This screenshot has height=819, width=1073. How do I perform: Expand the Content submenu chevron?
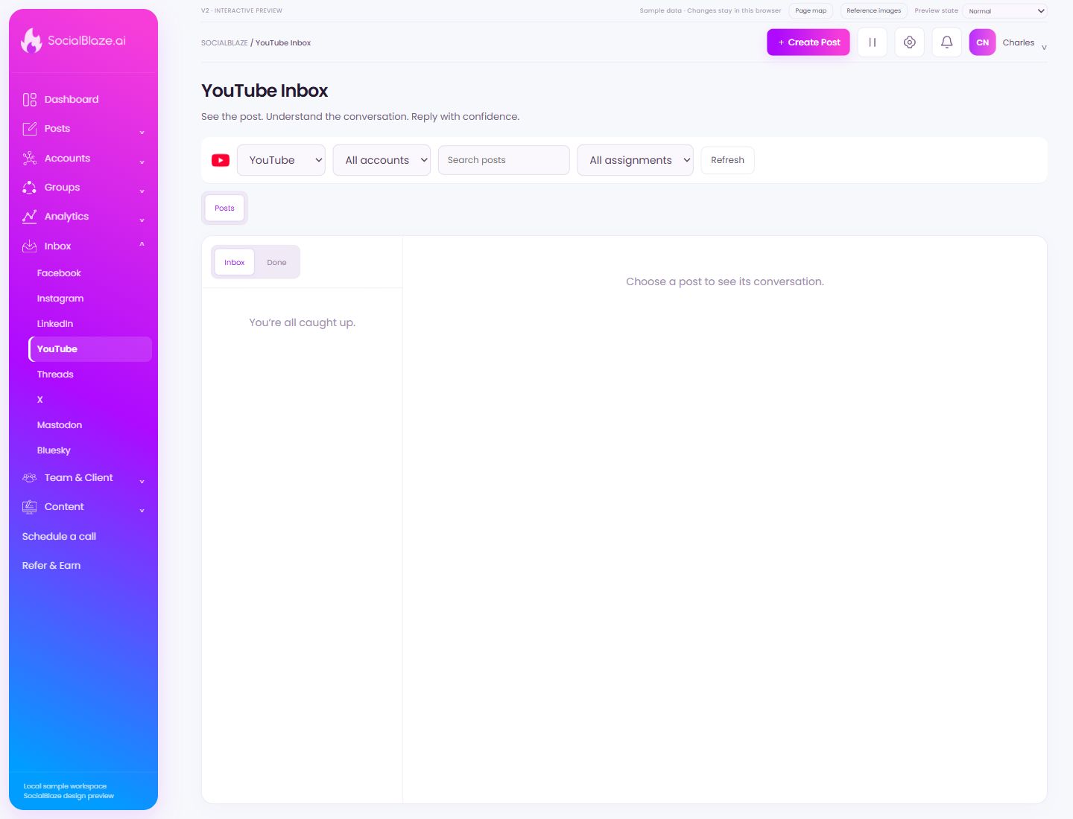(142, 510)
